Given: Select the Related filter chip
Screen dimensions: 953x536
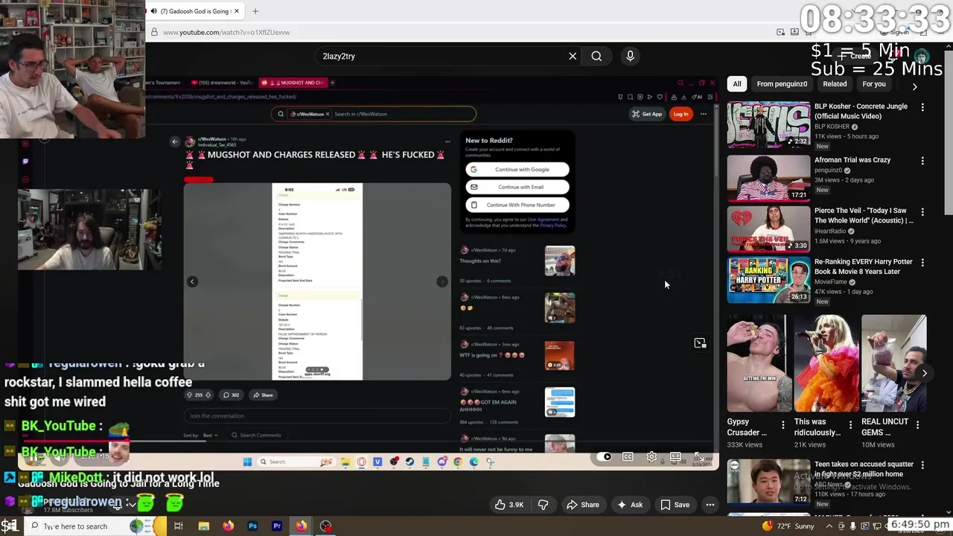Looking at the screenshot, I should click(835, 84).
